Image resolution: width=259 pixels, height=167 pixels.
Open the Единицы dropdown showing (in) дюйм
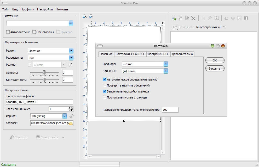pyautogui.click(x=166, y=71)
